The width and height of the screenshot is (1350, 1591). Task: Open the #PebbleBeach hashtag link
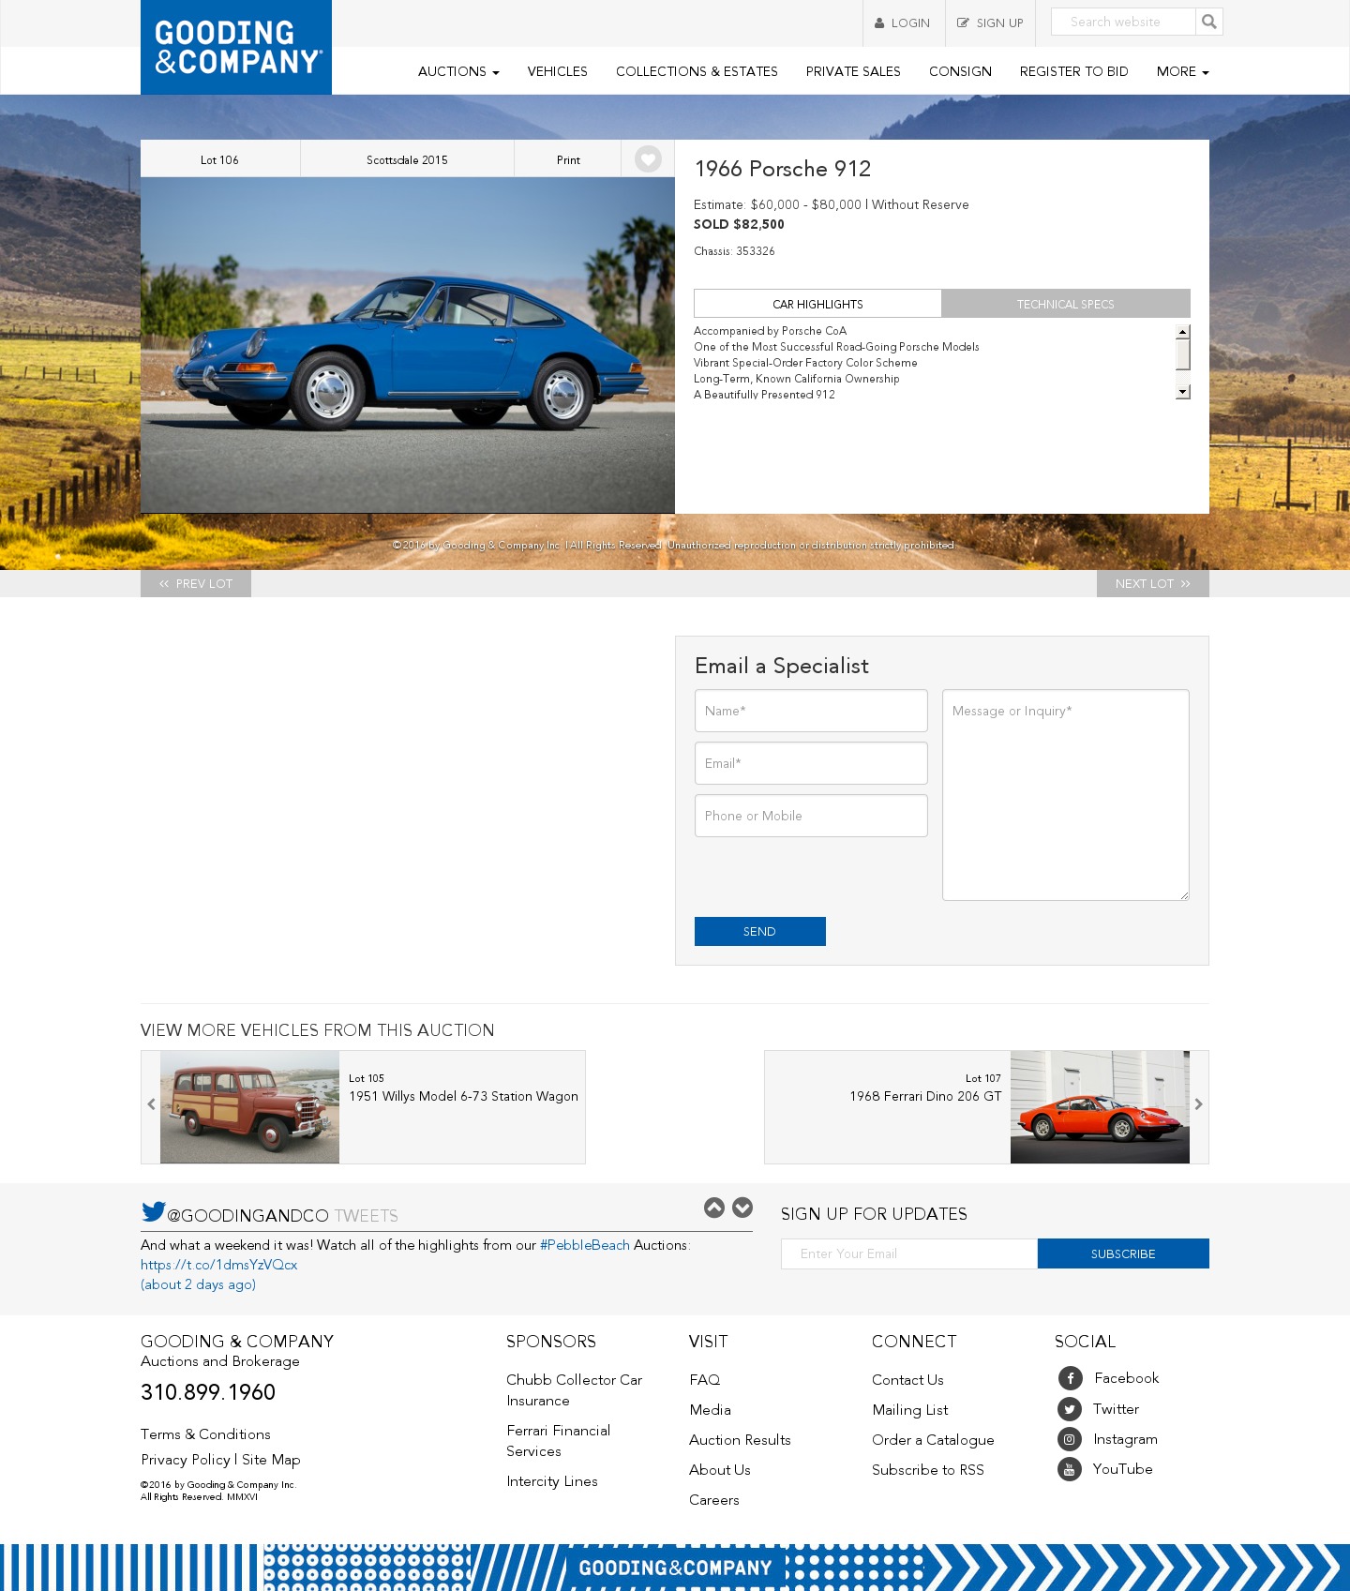[x=585, y=1245]
